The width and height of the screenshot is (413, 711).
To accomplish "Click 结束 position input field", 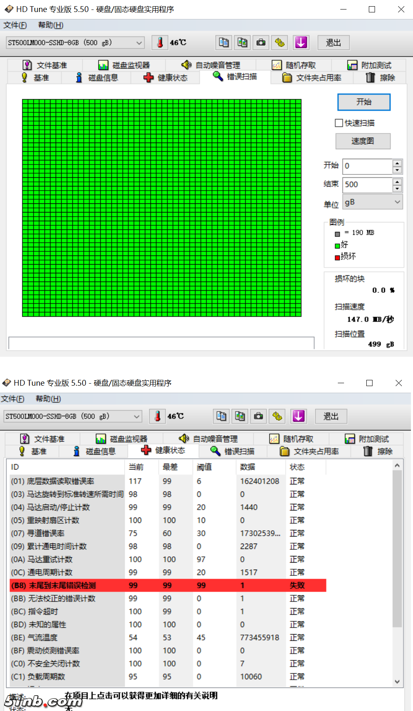I will pyautogui.click(x=368, y=185).
